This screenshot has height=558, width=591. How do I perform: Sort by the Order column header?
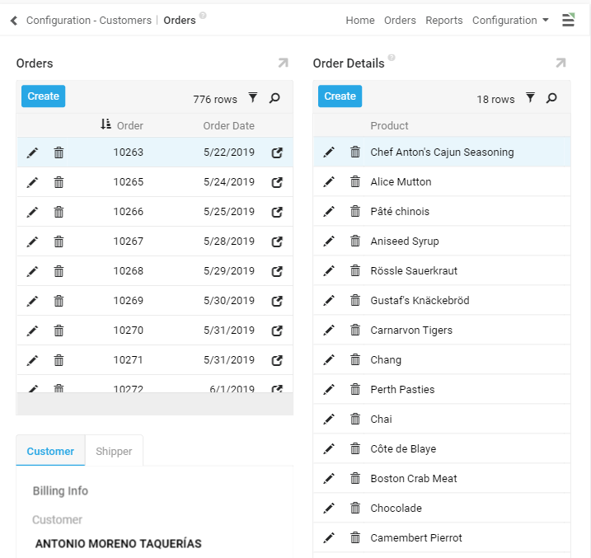[129, 126]
